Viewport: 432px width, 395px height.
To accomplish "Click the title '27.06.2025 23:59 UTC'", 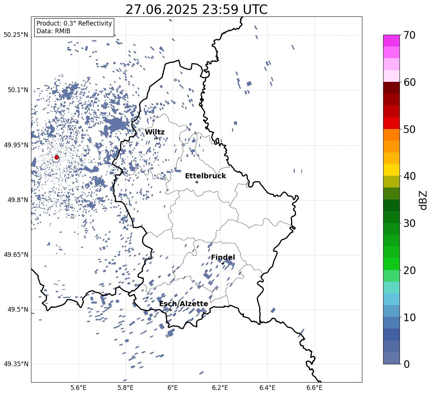I will tap(196, 10).
